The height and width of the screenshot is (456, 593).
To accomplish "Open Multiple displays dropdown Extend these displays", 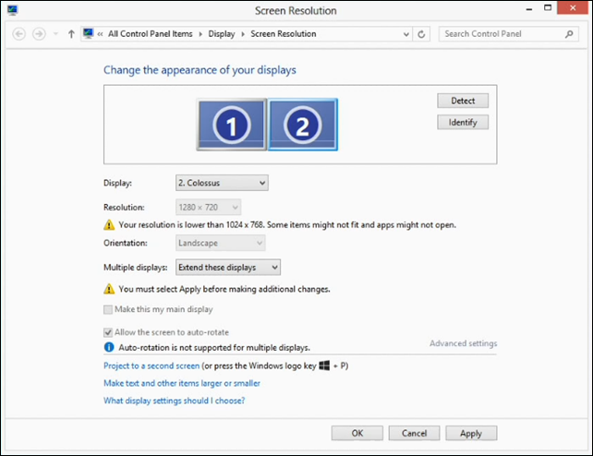I will [228, 268].
